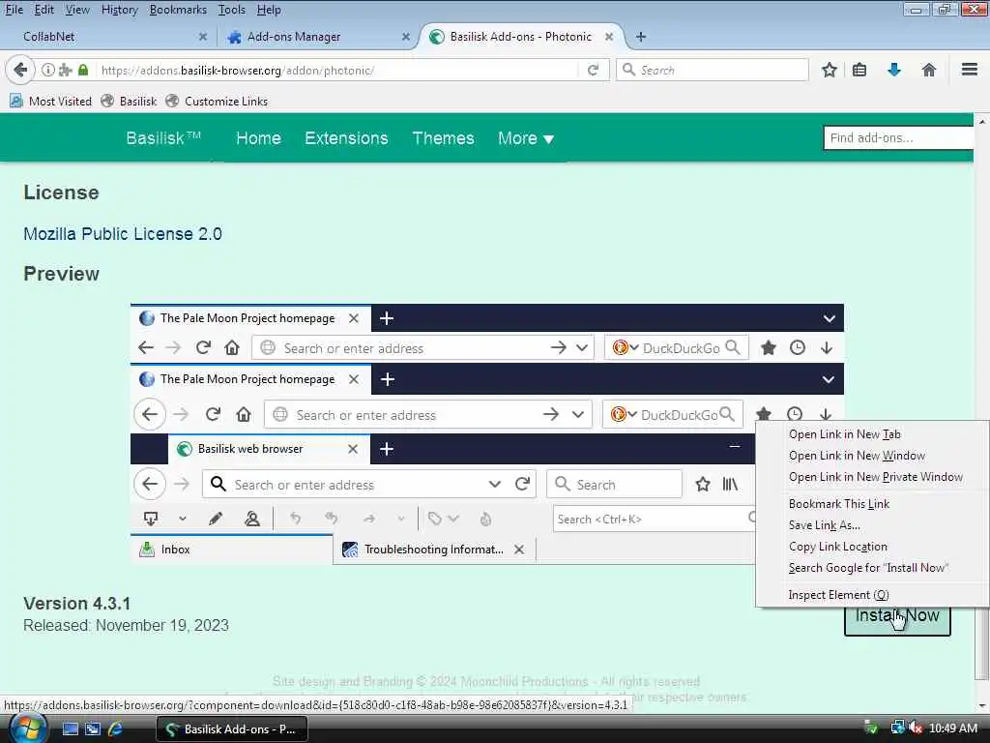Open the Basilisk bookmark link
This screenshot has width=990, height=743.
129,101
